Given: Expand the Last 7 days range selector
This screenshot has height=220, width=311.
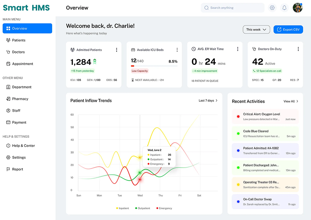Looking at the screenshot, I should [208, 100].
